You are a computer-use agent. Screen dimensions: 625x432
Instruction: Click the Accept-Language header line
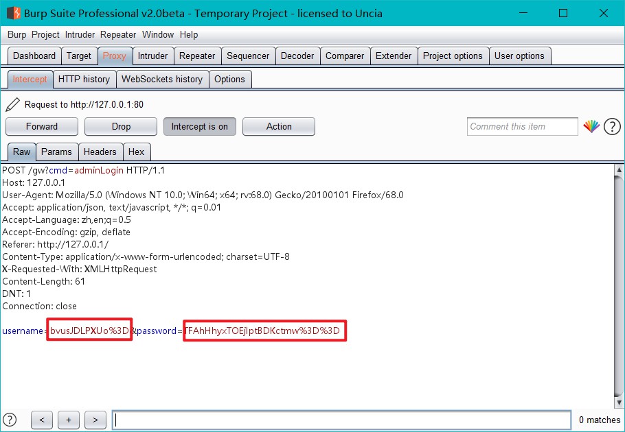[67, 220]
